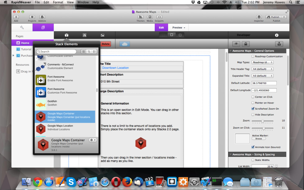The width and height of the screenshot is (304, 190).
Task: Expand the Purchase page tree arrow
Action: coord(13,55)
